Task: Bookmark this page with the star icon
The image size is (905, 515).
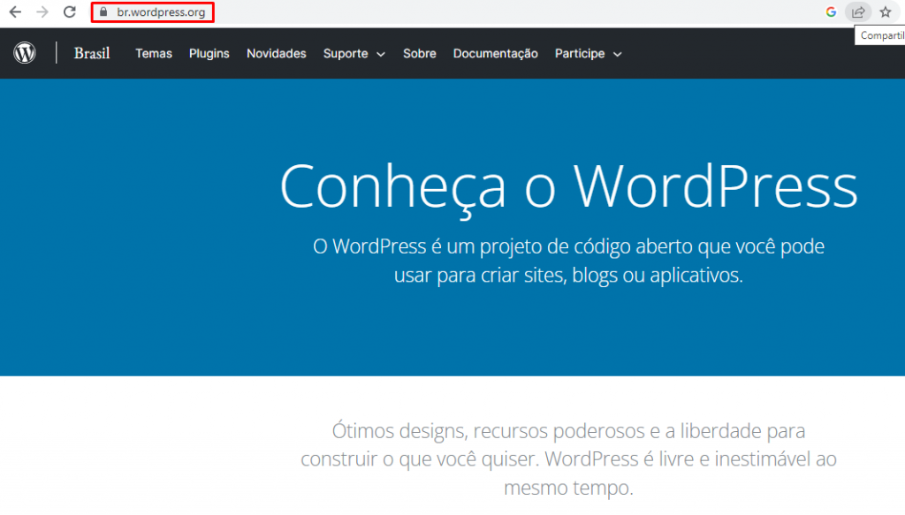Action: (x=886, y=12)
